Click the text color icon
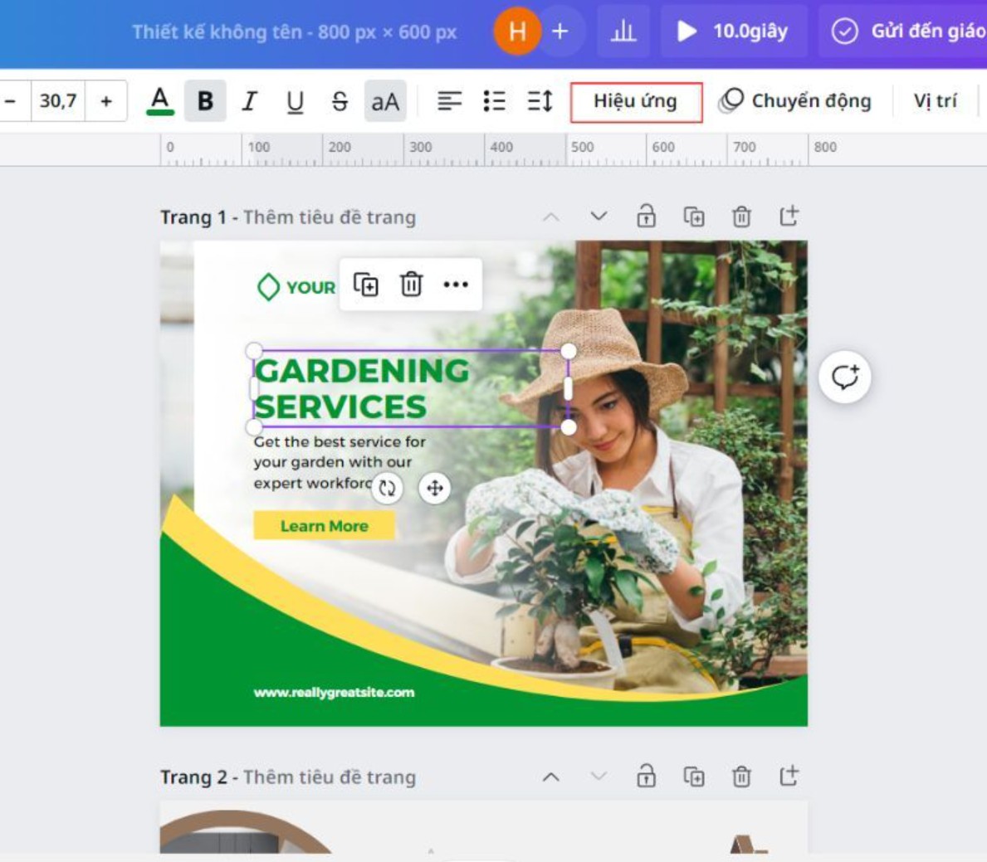 coord(160,101)
